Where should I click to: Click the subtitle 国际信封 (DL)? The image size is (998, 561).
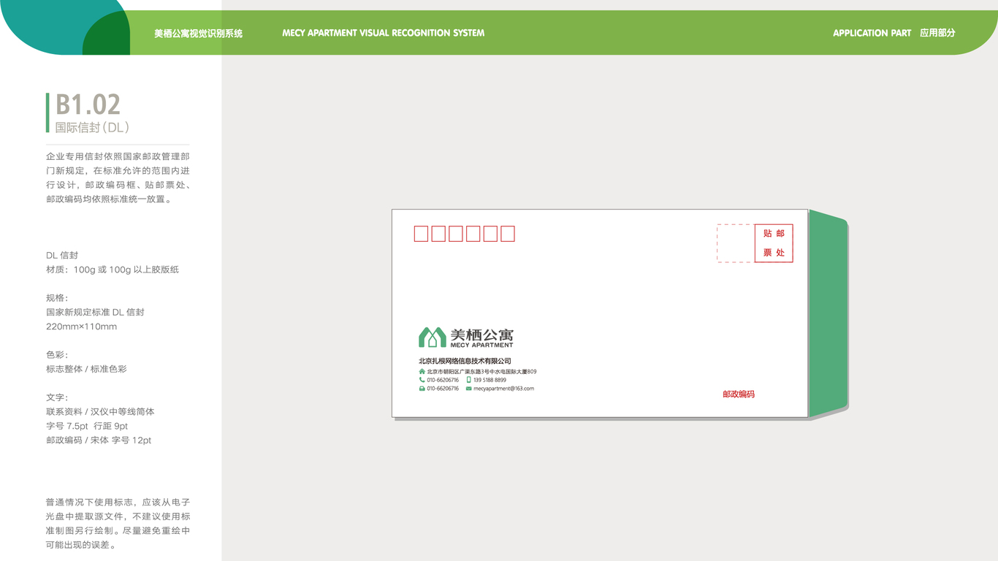click(x=92, y=127)
